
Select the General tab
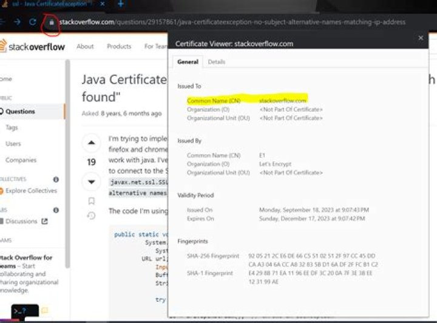click(188, 62)
